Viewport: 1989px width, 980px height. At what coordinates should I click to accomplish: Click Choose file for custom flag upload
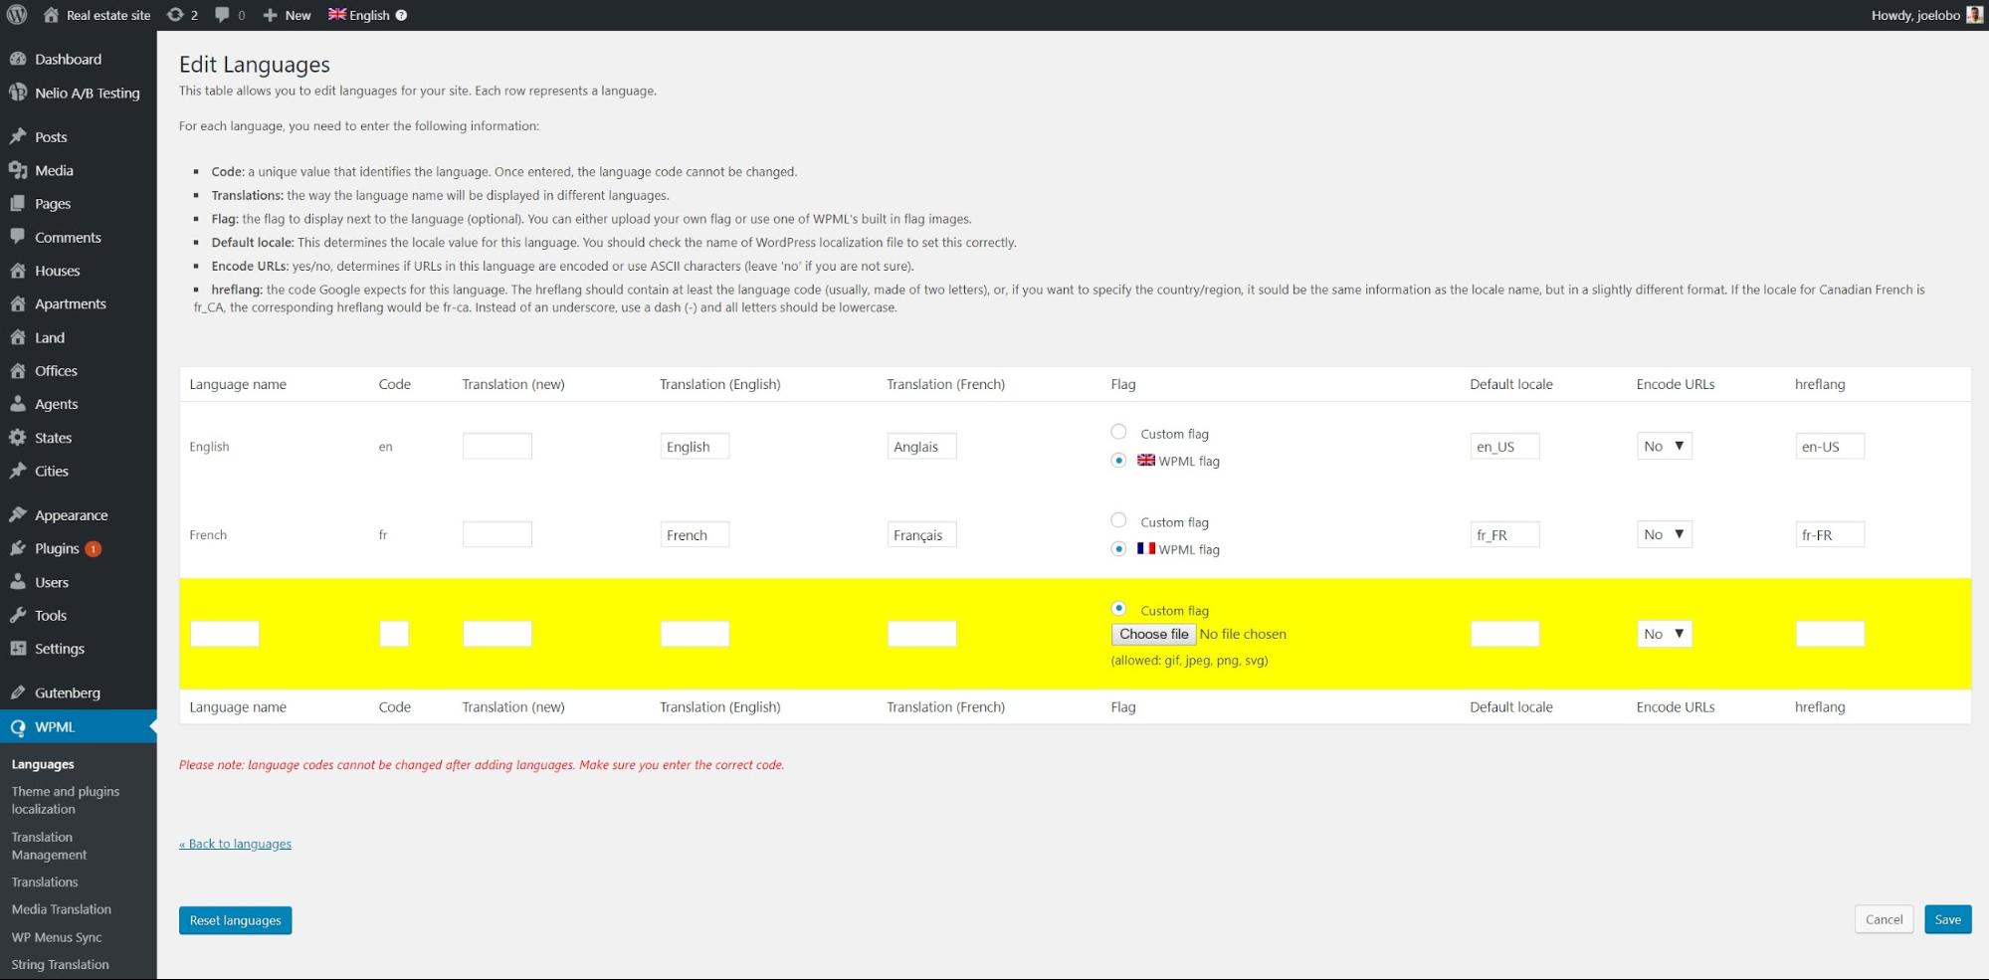point(1153,634)
